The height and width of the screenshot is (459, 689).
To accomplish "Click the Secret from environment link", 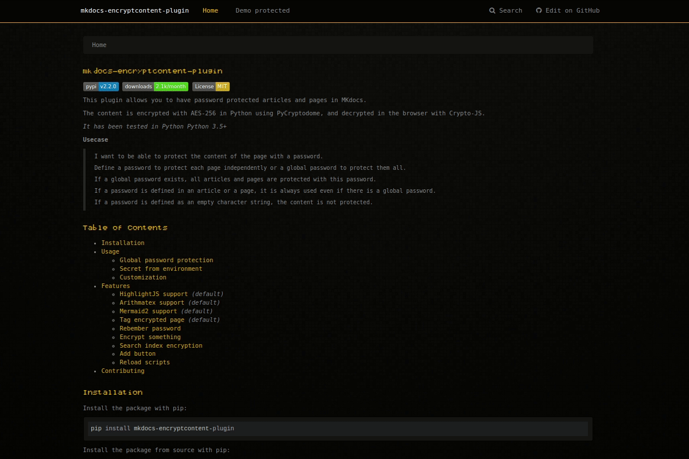I will pos(161,269).
